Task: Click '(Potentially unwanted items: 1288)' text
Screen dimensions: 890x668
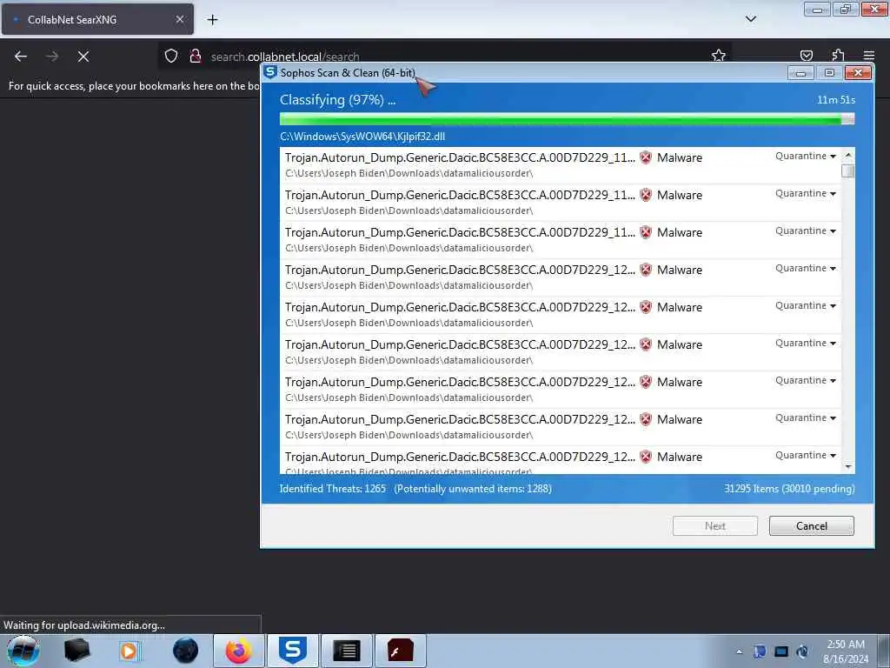Action: (472, 489)
